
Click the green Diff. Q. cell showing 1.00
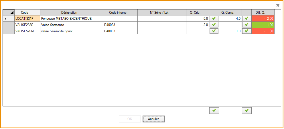tap(263, 25)
